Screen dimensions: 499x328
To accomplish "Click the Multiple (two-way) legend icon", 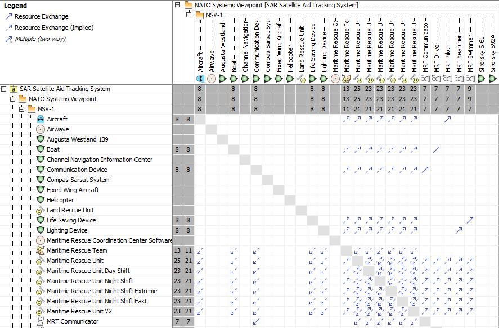I will tap(8, 39).
